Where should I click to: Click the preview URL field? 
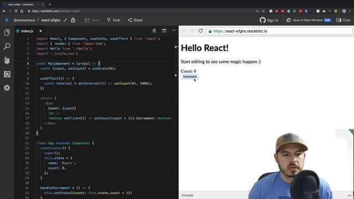pyautogui.click(x=279, y=31)
